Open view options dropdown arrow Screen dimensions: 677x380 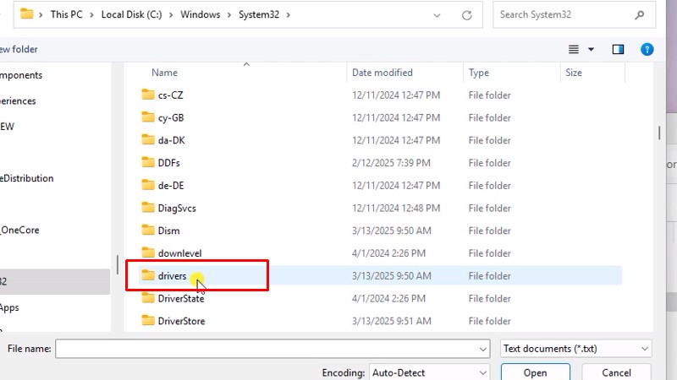coord(591,50)
